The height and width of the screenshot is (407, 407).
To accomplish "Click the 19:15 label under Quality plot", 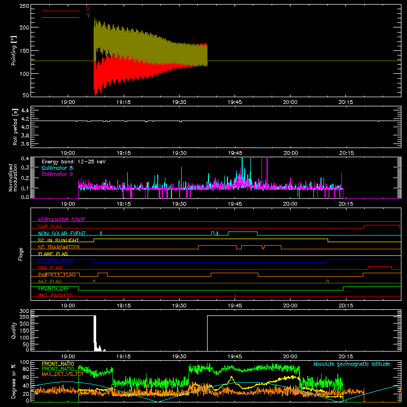I will click(x=124, y=357).
